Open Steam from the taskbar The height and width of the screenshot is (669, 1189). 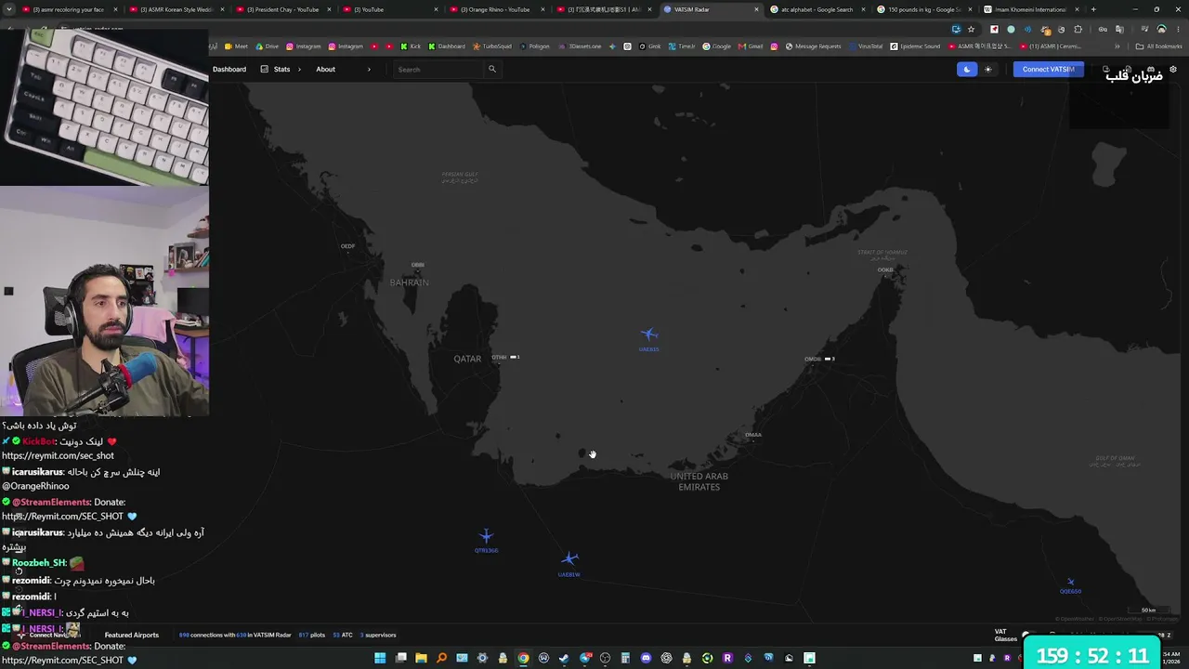click(x=564, y=658)
